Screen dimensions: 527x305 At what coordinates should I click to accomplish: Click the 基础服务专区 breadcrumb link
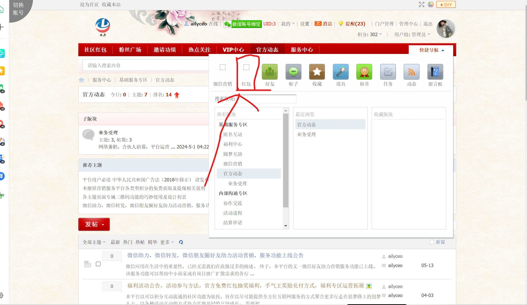133,80
